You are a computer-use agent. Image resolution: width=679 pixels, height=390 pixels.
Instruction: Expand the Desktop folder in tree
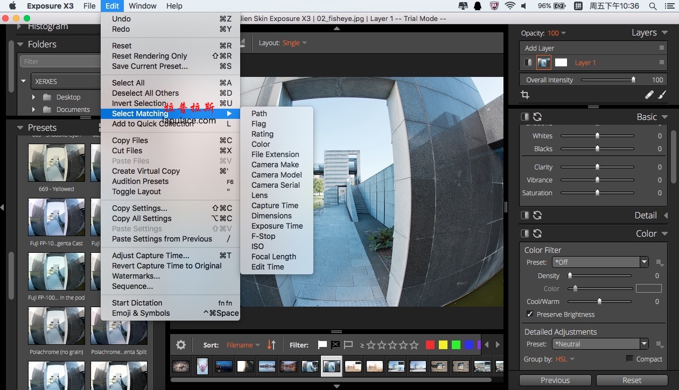[33, 97]
